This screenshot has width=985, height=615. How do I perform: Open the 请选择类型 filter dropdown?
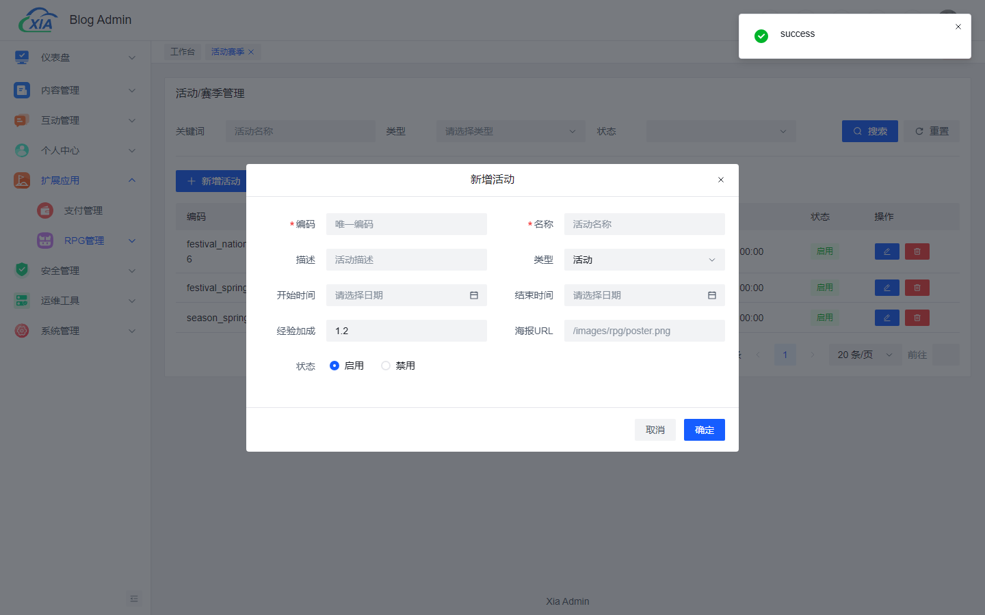click(511, 131)
